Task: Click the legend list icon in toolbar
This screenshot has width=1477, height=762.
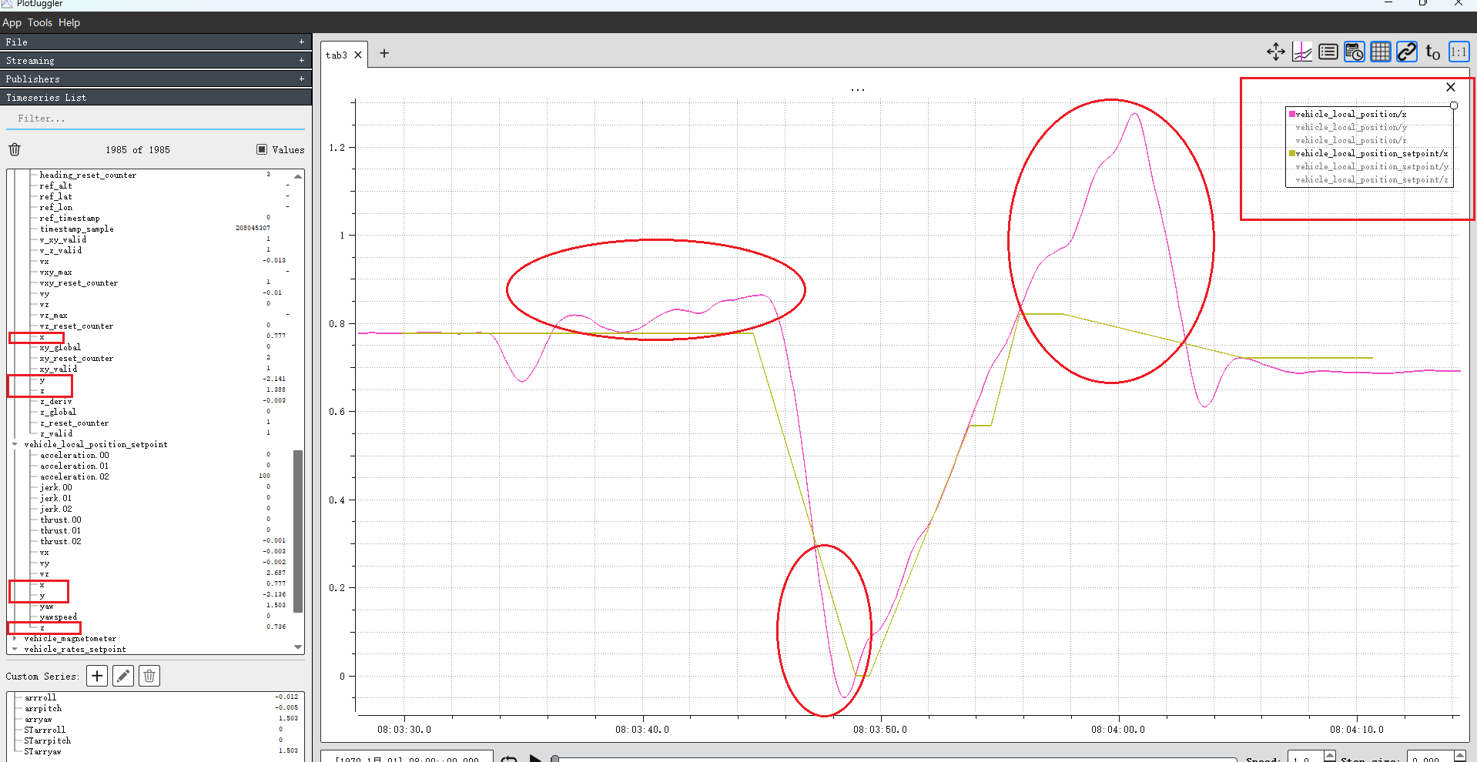Action: tap(1328, 52)
